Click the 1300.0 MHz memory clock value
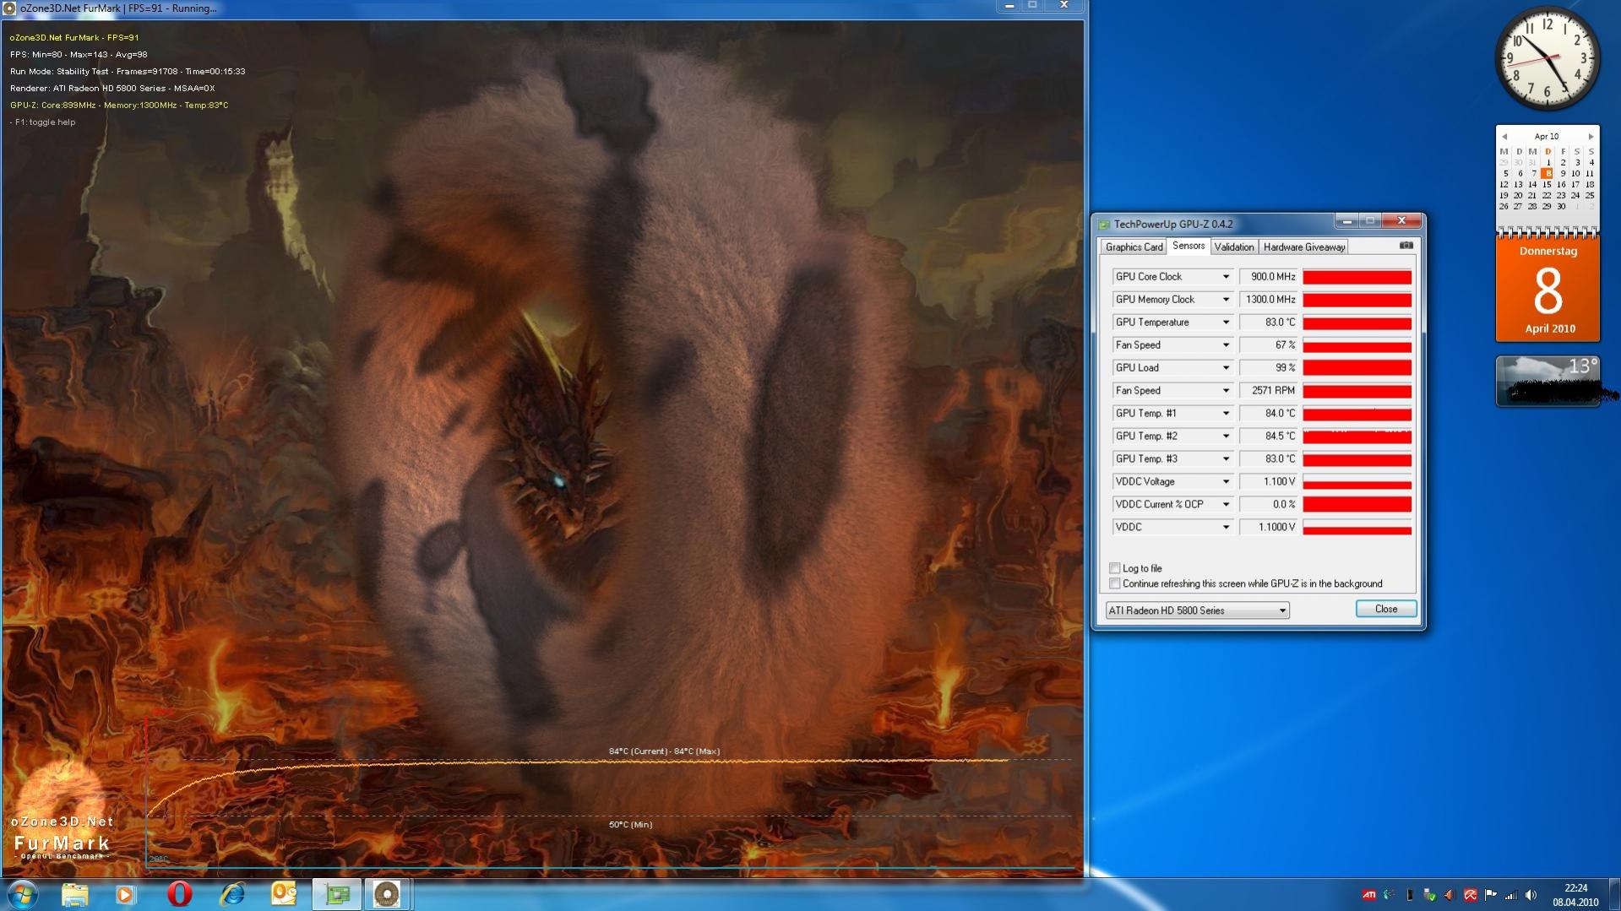The width and height of the screenshot is (1621, 911). click(x=1268, y=300)
